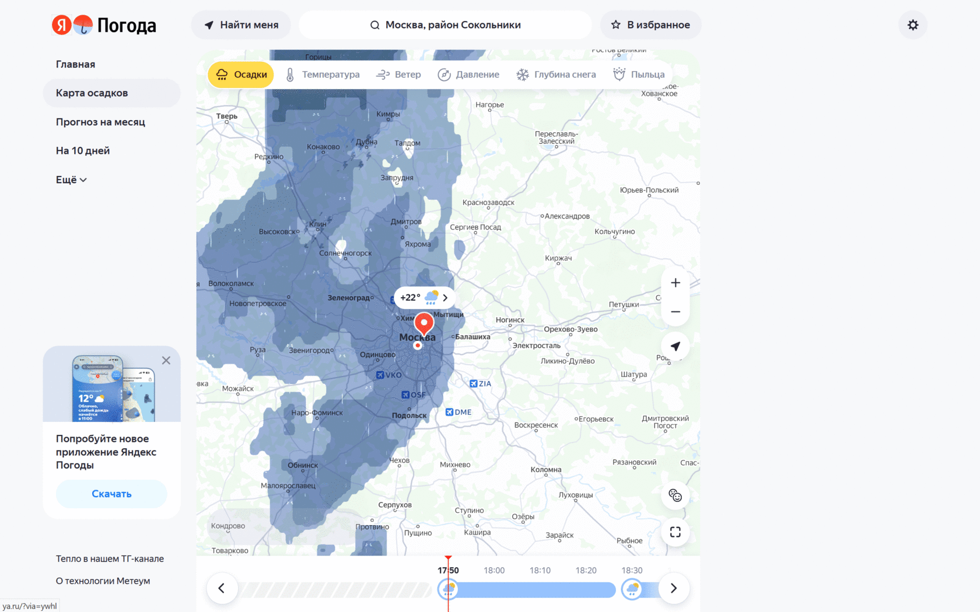Zoom in the map with plus button
Image resolution: width=980 pixels, height=612 pixels.
[675, 283]
